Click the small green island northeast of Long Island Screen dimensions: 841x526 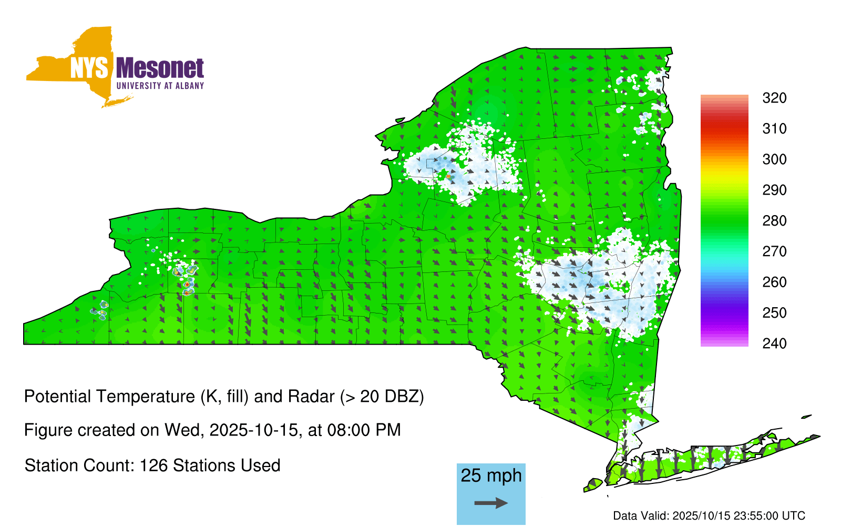click(x=806, y=417)
